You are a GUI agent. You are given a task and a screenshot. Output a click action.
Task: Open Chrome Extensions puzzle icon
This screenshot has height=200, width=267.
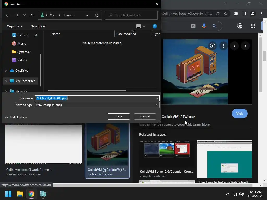tap(236, 14)
